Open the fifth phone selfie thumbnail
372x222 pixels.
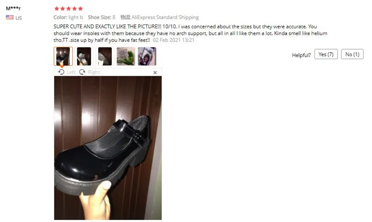[147, 56]
